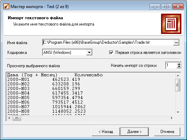Toggle 'Первая строка является заголовком' checkbox
Screen dimensions: 187x140
coord(111,52)
